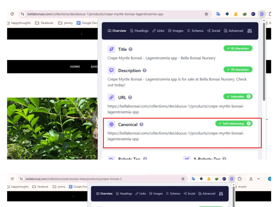Reload the crepe-myrtle page in top browser
Viewport: 276px width, 207px height.
point(12,14)
